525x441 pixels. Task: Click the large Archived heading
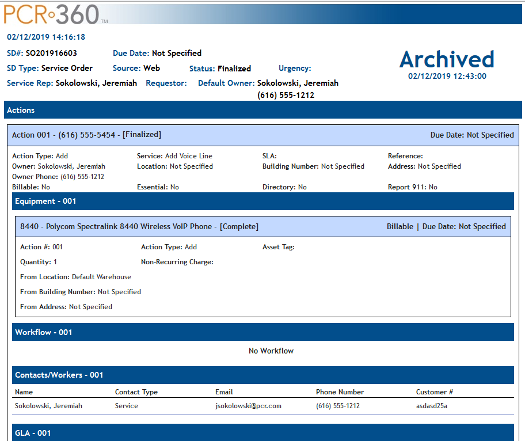(447, 59)
